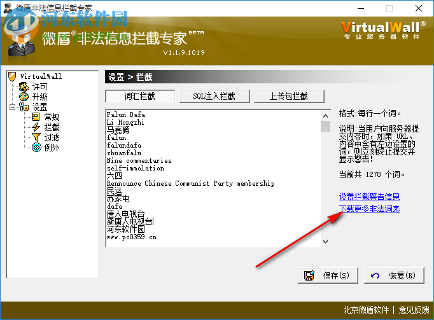Click the VirtualWall shield icon in tree
Viewport: 434px width, 320px height.
(12, 76)
